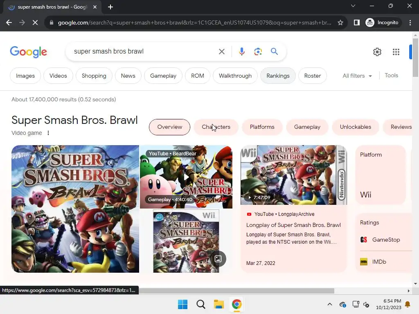Click the address bar URL
Screen dimensions: 419x314
(194, 23)
